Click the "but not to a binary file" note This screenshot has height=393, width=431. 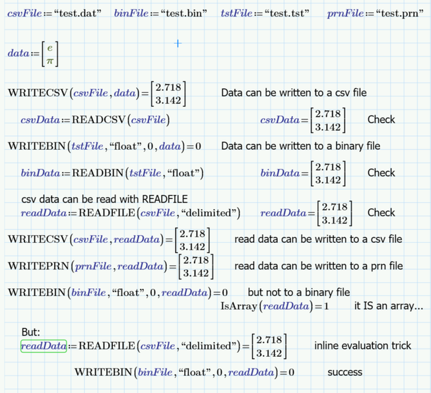tap(299, 293)
